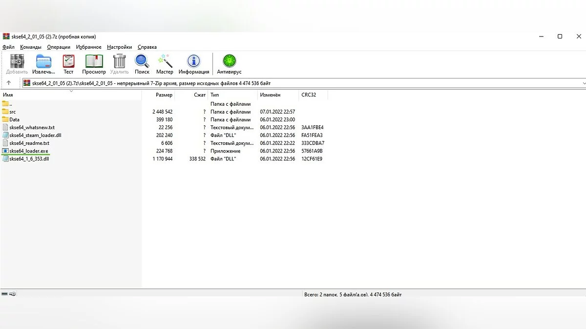Select the Data folder in list

[14, 120]
